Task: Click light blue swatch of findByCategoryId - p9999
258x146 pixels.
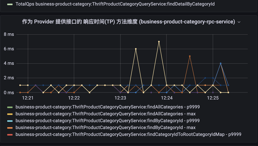Action: [x=10, y=121]
